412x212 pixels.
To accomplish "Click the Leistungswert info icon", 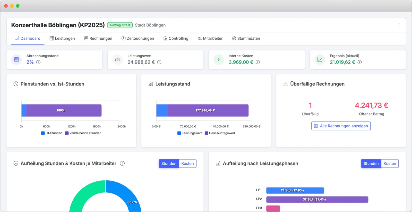I will [x=159, y=62].
